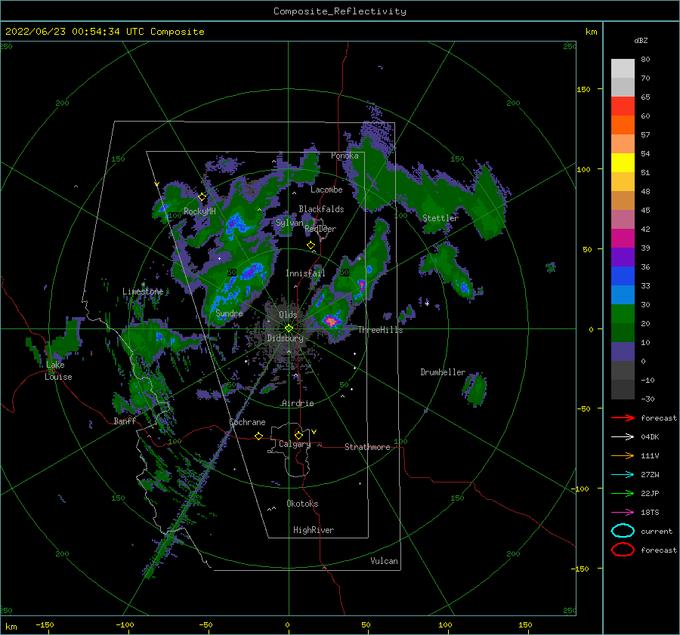Pick the 30–20 dBZ green swatch
680x635 pixels.
tap(623, 313)
